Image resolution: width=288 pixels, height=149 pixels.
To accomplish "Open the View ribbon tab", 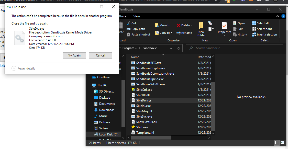I will [x=137, y=16].
